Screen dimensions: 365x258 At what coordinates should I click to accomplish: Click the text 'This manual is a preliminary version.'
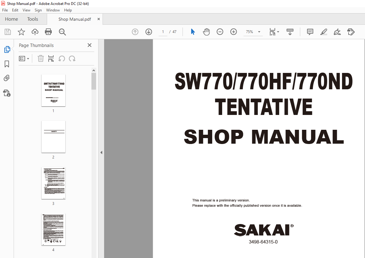221,200
